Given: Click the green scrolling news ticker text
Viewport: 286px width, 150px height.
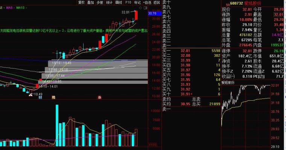Looking at the screenshot, I should [74, 30].
